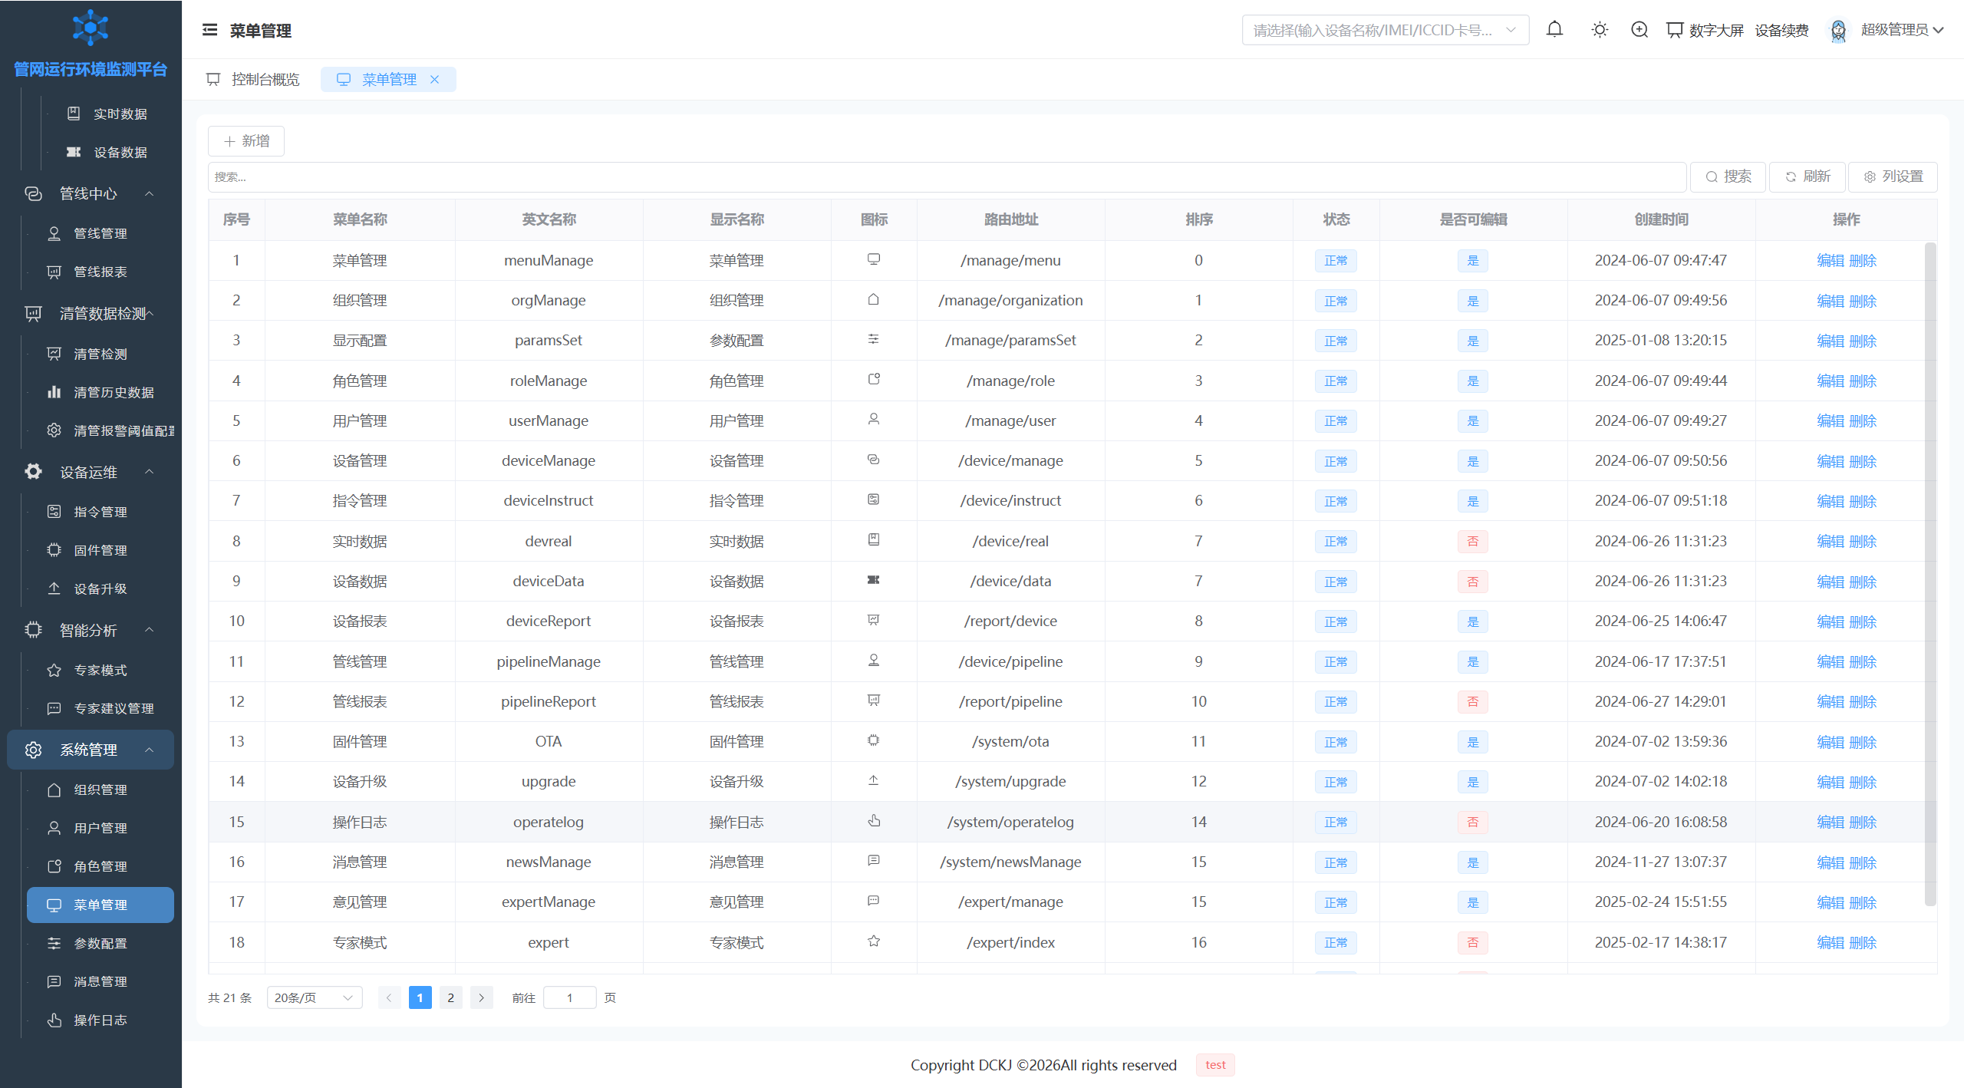Click the zoom-in magnifier icon in header
This screenshot has width=1964, height=1088.
1639,30
